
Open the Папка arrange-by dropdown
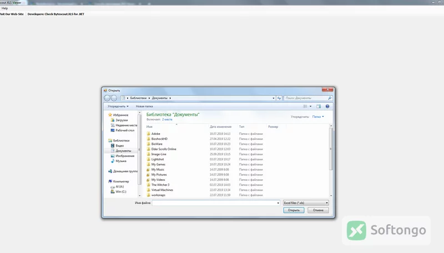tap(318, 117)
